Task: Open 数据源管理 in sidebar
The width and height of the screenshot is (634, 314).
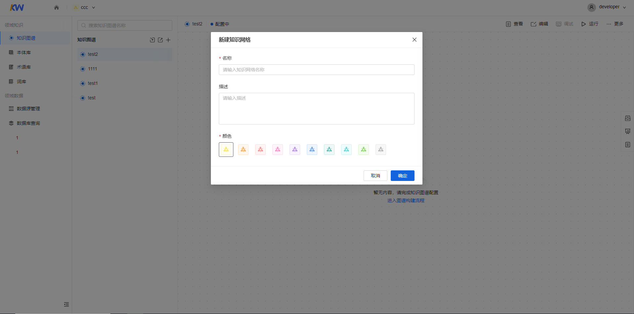Action: [35, 109]
